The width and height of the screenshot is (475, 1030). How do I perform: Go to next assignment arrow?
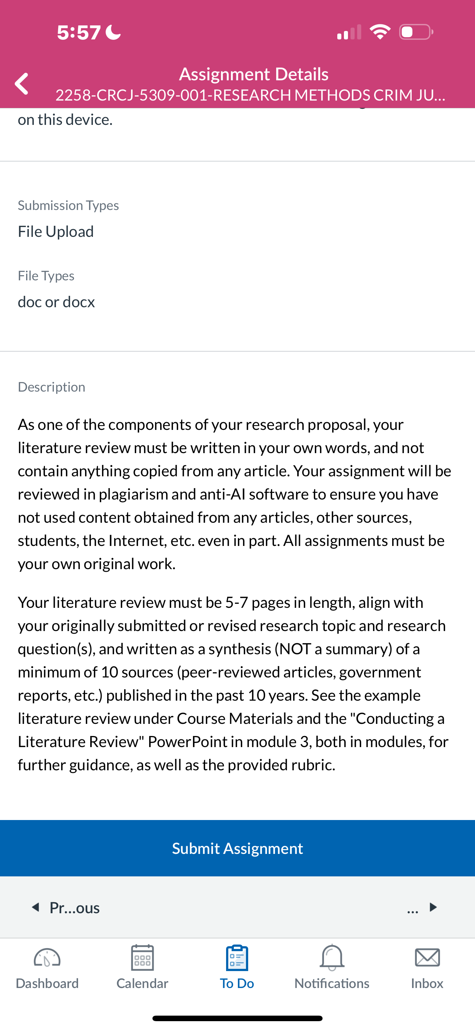(x=433, y=907)
